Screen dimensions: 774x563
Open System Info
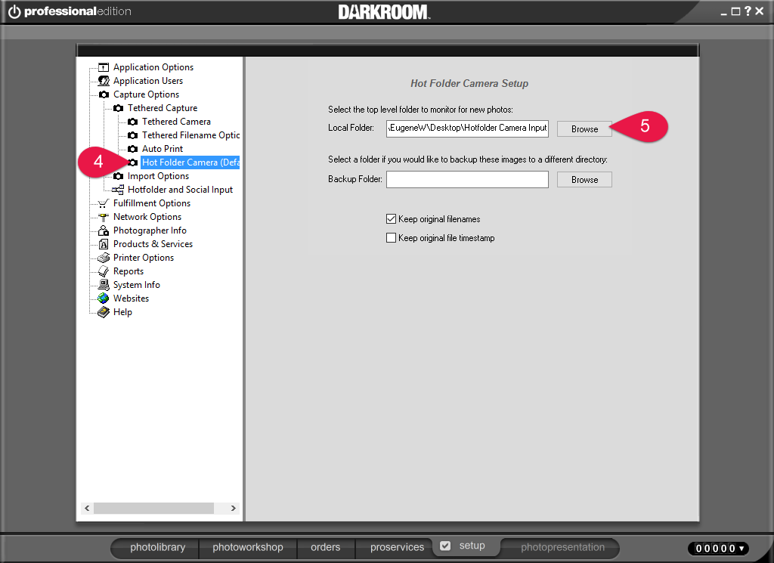[x=137, y=285]
